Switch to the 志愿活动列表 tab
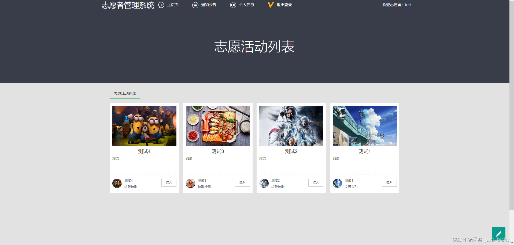 click(125, 93)
